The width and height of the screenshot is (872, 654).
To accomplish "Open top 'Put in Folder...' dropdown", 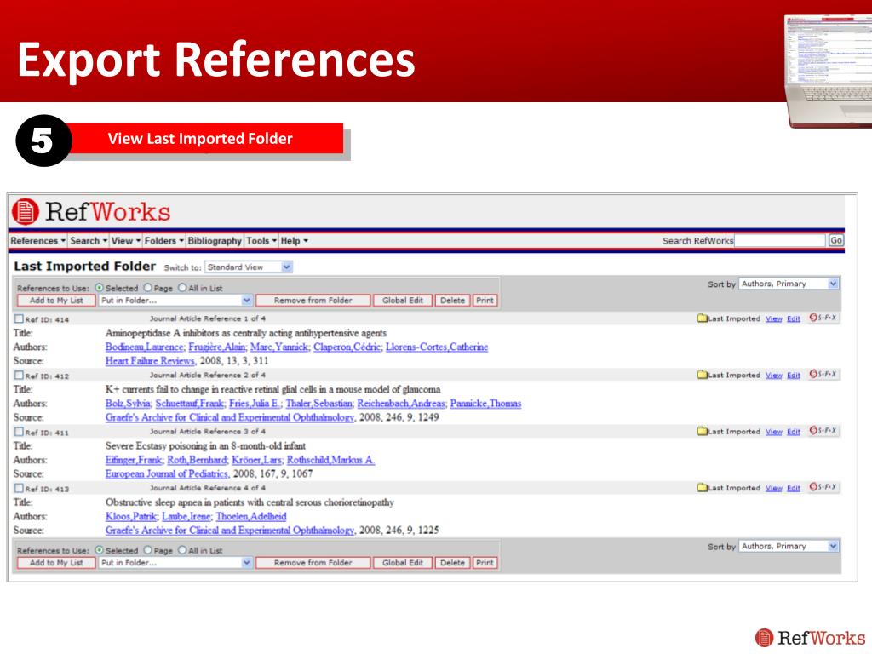I will click(x=175, y=301).
